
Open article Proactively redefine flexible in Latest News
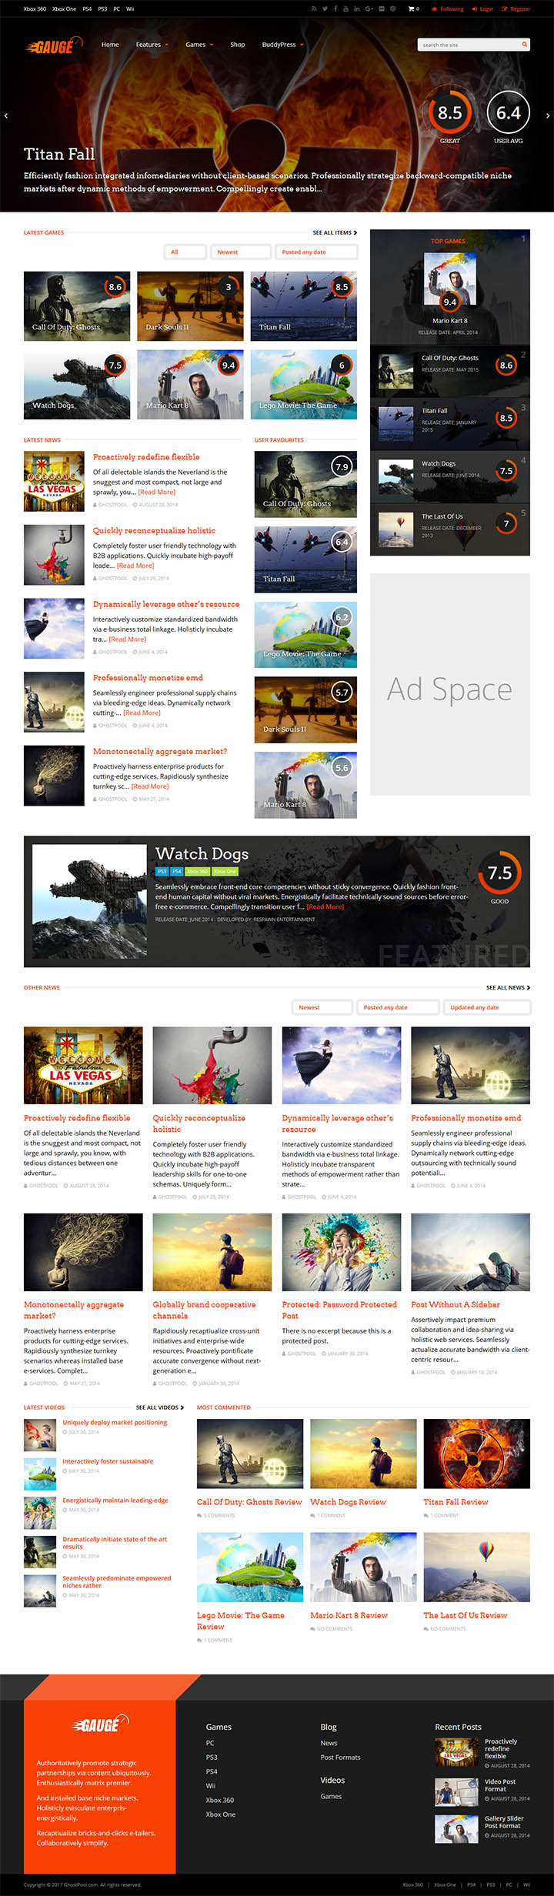[x=146, y=457]
